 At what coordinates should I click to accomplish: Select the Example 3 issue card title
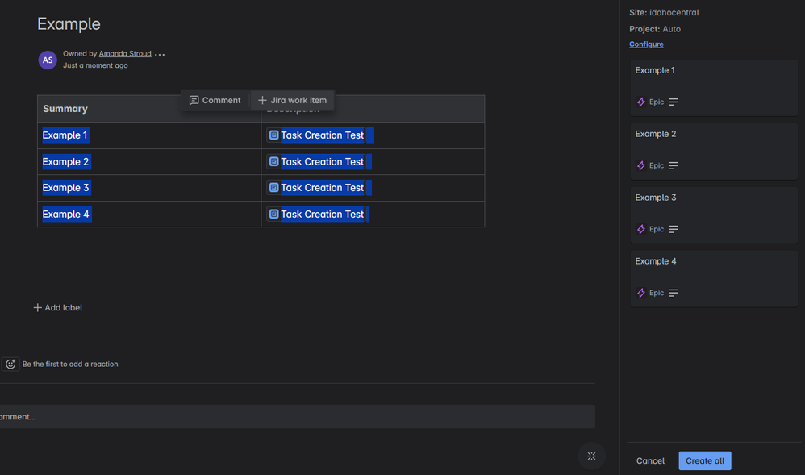pos(656,198)
